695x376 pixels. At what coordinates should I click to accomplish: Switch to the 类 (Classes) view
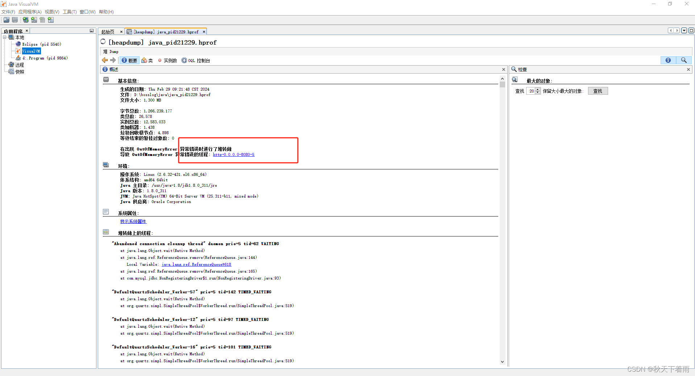(x=147, y=60)
